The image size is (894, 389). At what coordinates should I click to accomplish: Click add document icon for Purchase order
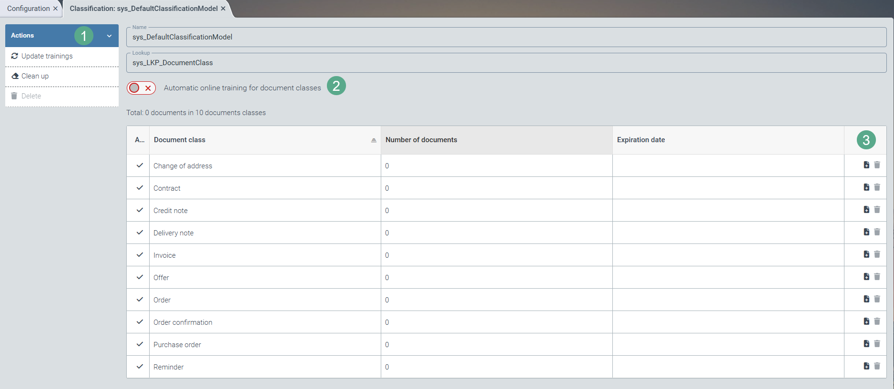(866, 344)
